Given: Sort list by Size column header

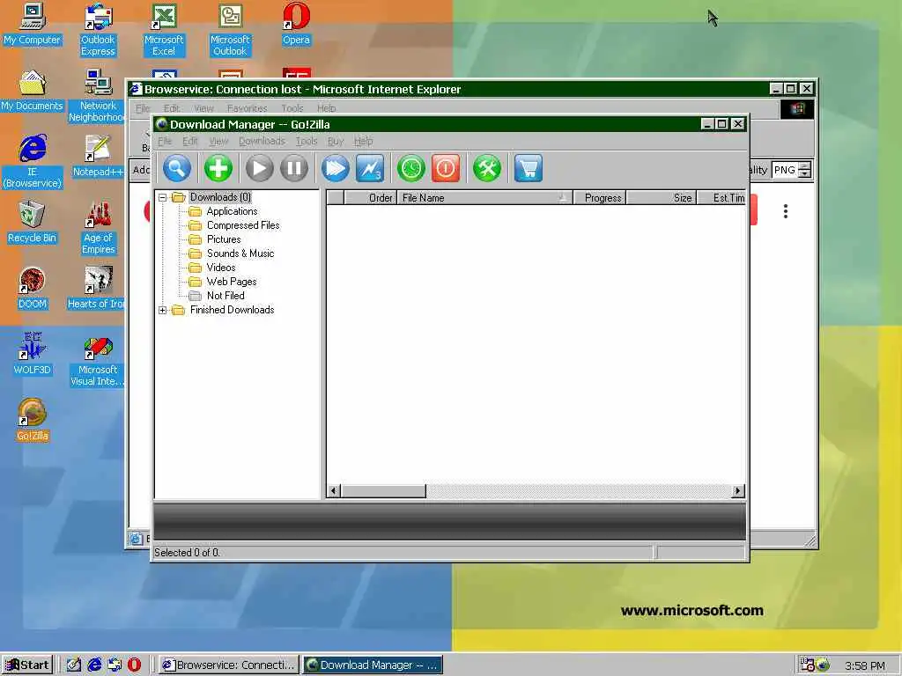Looking at the screenshot, I should tap(662, 198).
